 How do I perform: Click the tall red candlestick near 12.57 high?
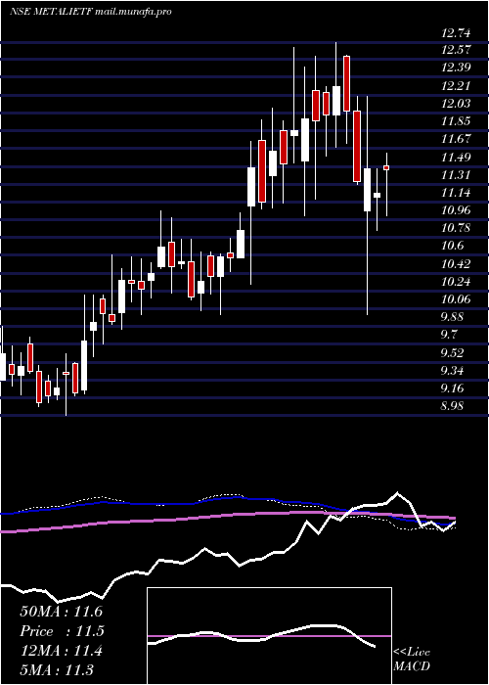click(x=346, y=83)
